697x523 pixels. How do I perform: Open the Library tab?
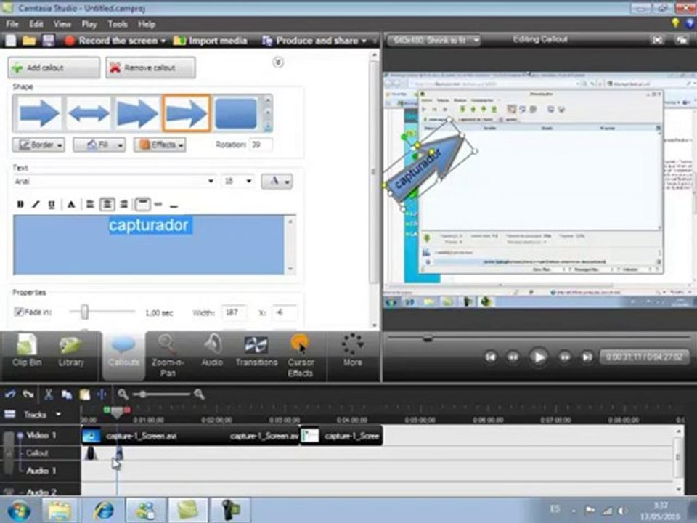70,352
